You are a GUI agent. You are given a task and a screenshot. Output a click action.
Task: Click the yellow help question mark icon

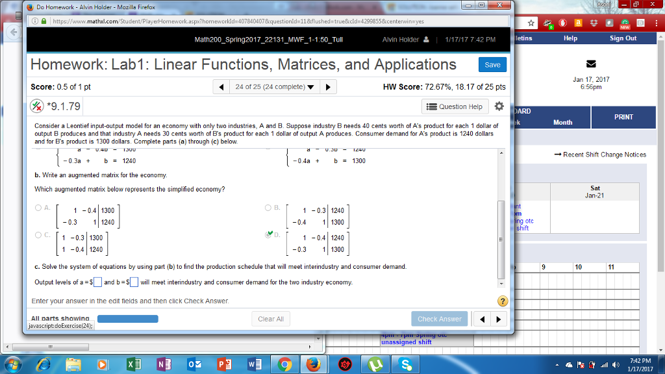(x=502, y=301)
